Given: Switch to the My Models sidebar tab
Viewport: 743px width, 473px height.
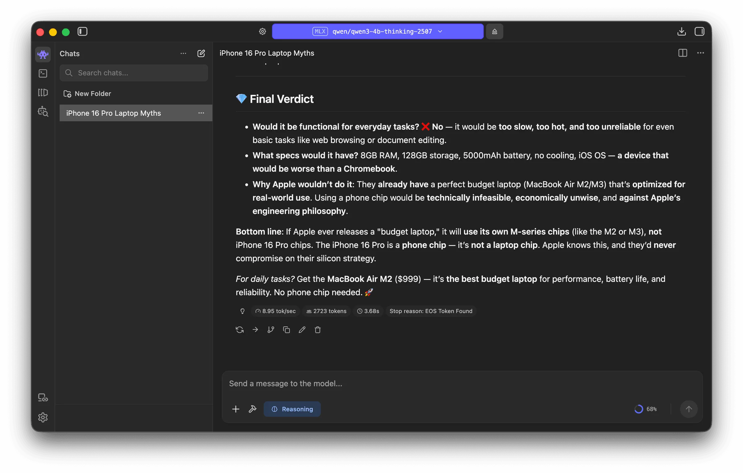Looking at the screenshot, I should click(x=43, y=92).
